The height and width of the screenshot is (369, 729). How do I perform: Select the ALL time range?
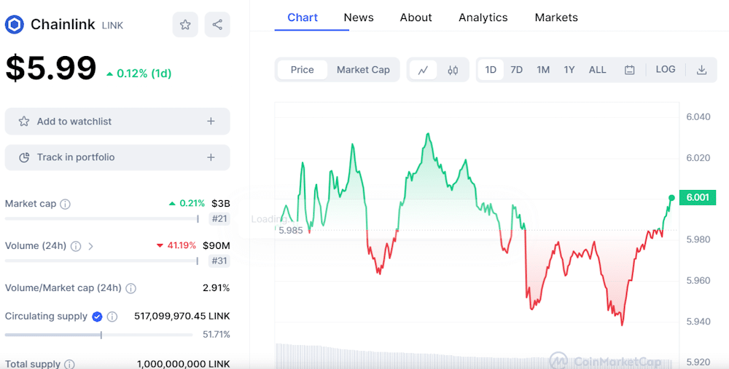coord(598,70)
